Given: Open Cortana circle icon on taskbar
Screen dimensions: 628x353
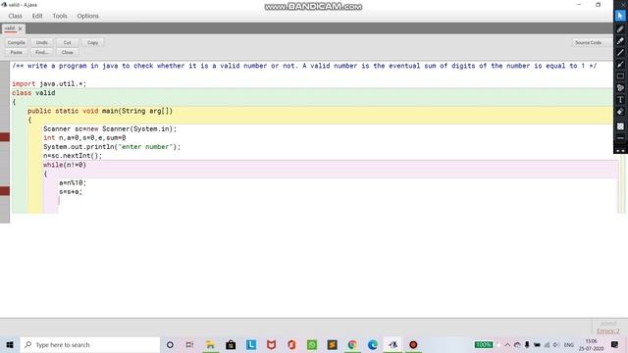Looking at the screenshot, I should (x=170, y=344).
